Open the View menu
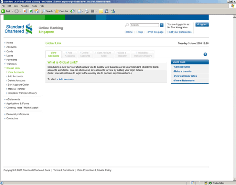 coord(16,6)
